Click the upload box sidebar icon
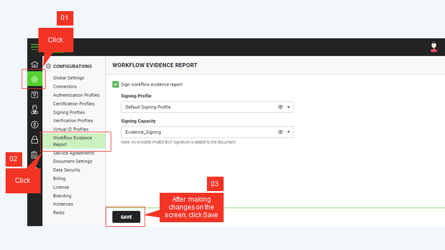This screenshot has height=250, width=445. coord(34,94)
